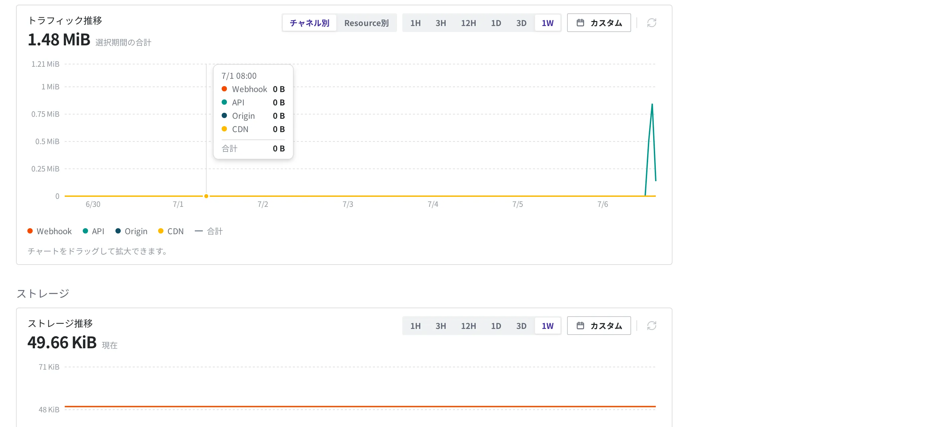Click calendar icon in traffic カスタム button

point(580,23)
